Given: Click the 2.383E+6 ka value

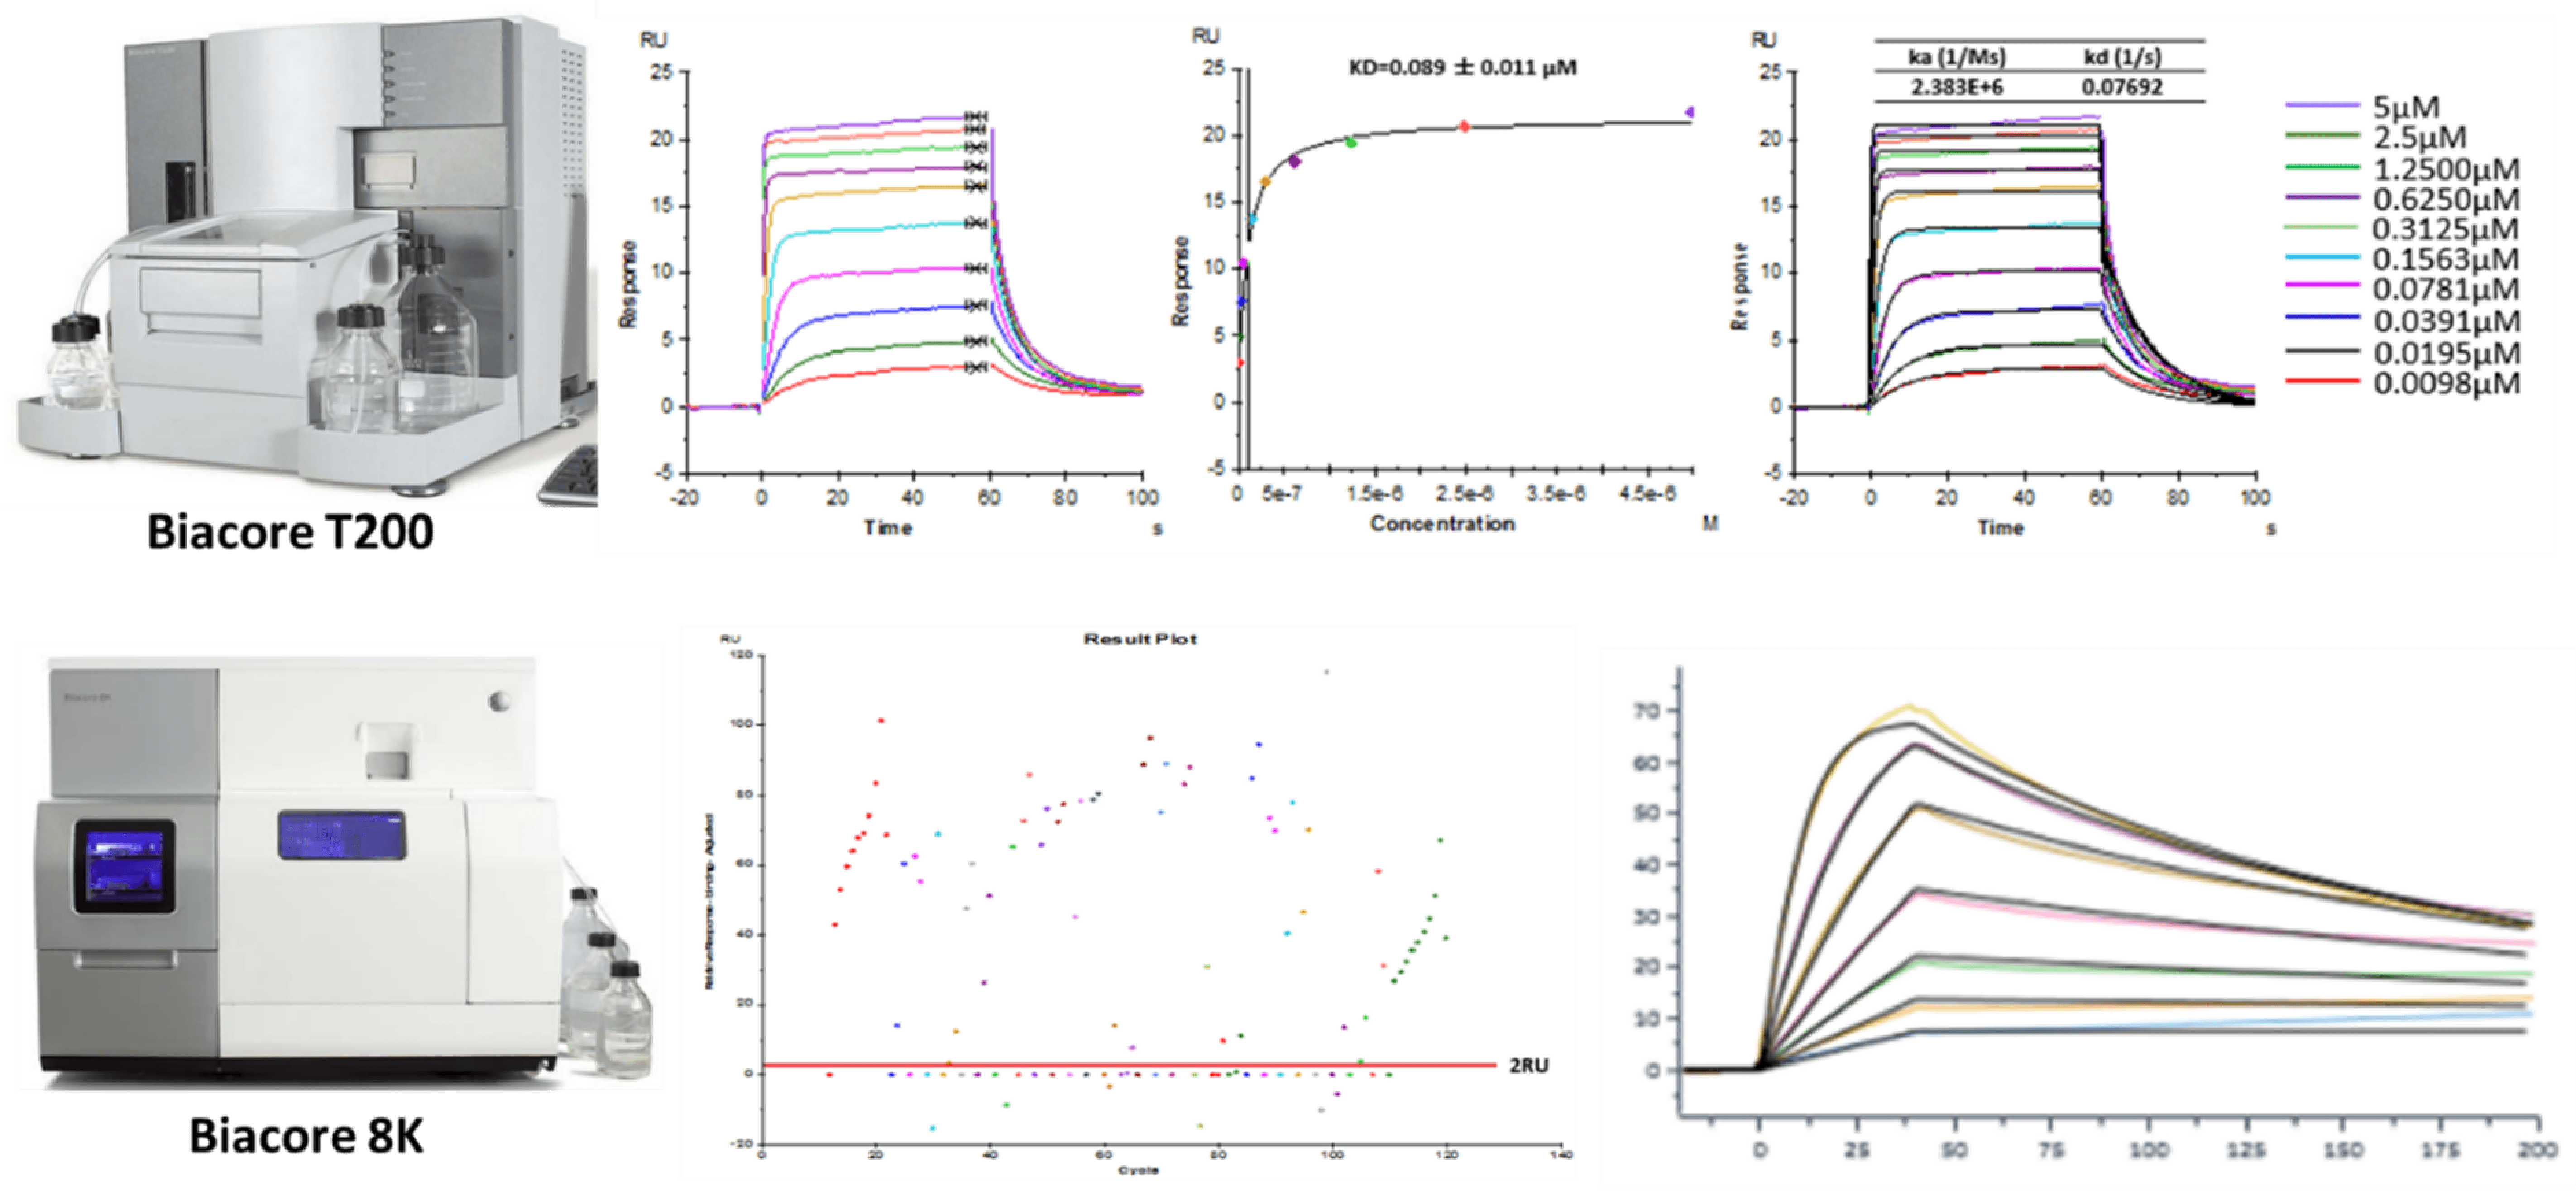Looking at the screenshot, I should (x=1957, y=87).
